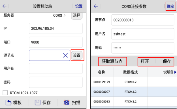Focus the 用户名 field containing zshtest
The height and width of the screenshot is (109, 177).
coord(142,34)
